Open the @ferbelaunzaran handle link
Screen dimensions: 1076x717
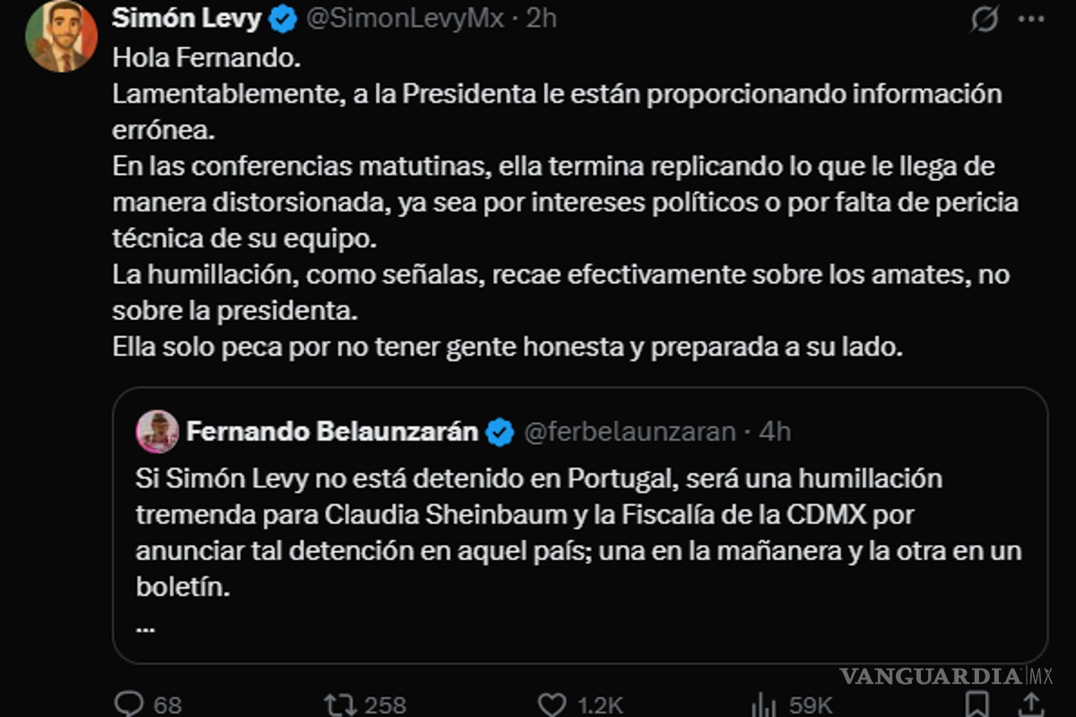coord(627,431)
